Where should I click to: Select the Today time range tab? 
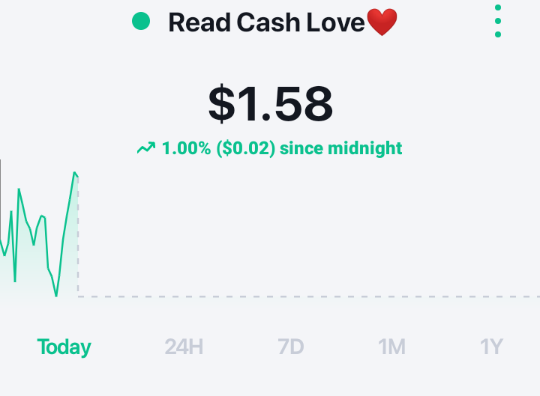[64, 347]
